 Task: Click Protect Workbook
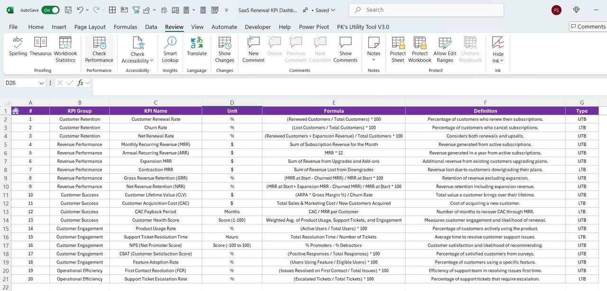(x=420, y=50)
